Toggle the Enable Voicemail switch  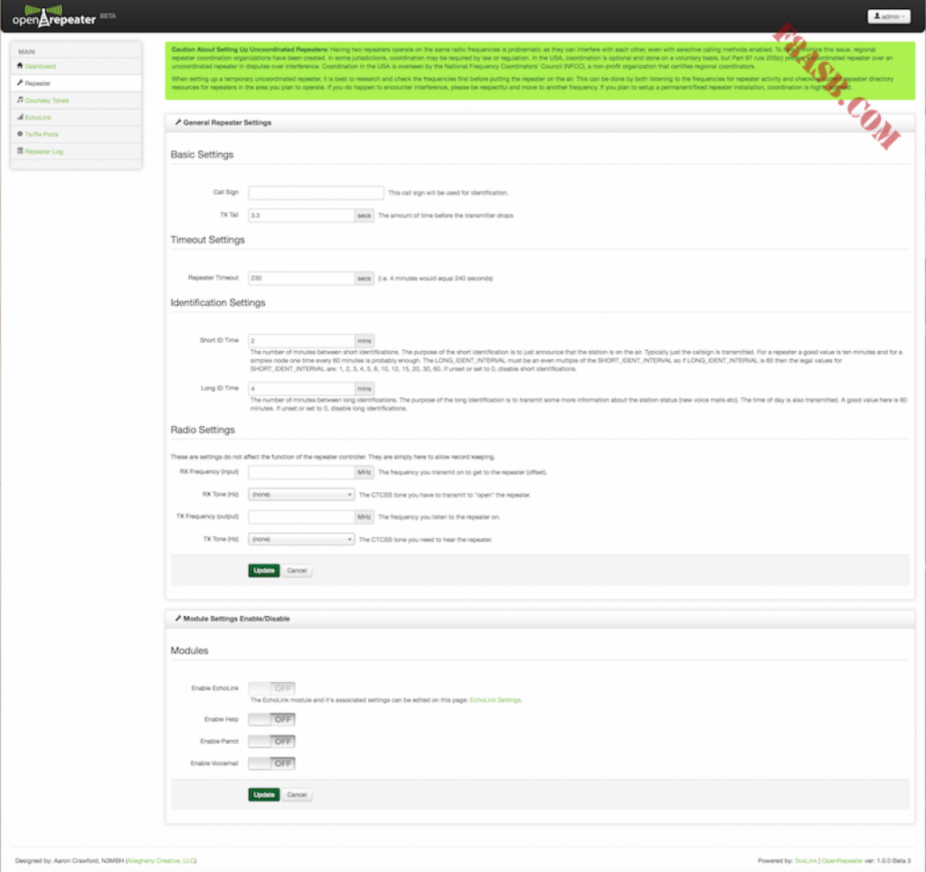pyautogui.click(x=271, y=763)
